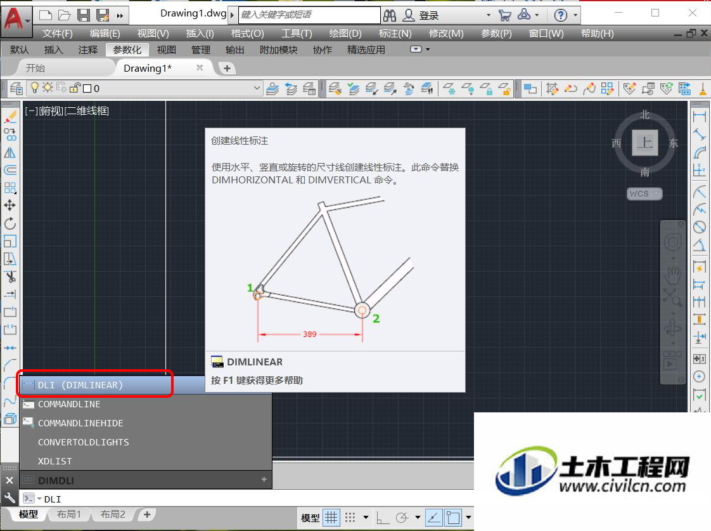The image size is (711, 531).
Task: Switch to the 布局1 layout tab
Action: 69,515
